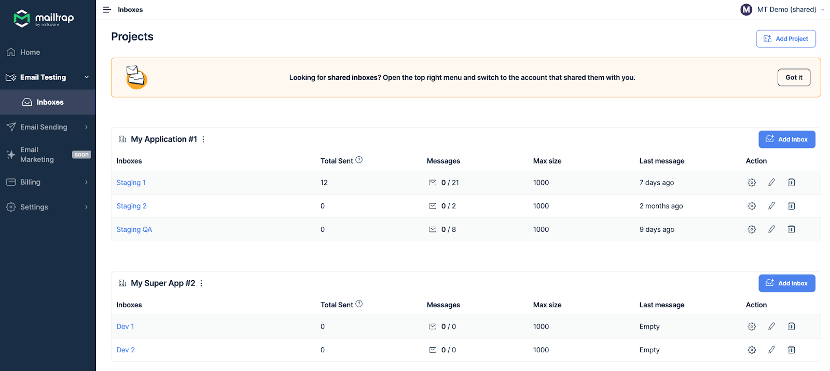Click pencil edit icon for Staging 2
Screen dimensions: 830x371
(x=771, y=206)
